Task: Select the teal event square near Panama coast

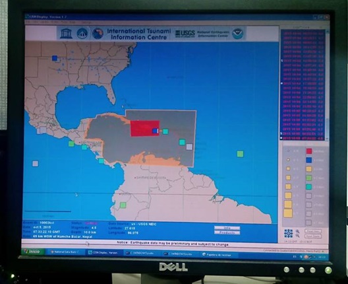Action: [x=101, y=160]
